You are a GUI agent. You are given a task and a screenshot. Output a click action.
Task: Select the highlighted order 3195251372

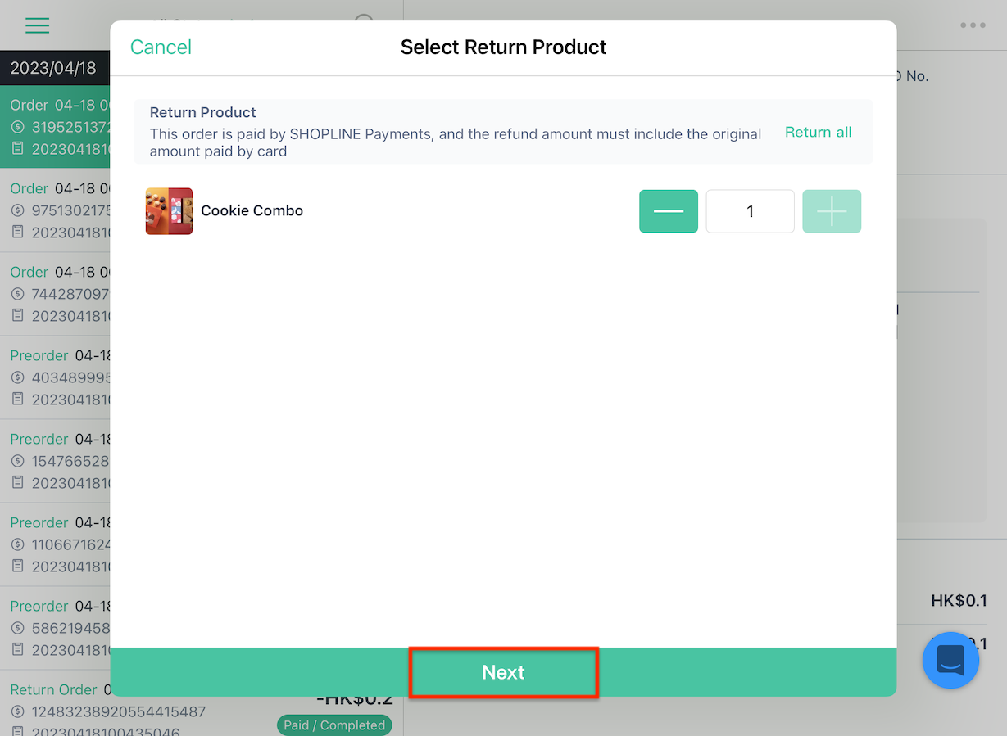click(55, 127)
